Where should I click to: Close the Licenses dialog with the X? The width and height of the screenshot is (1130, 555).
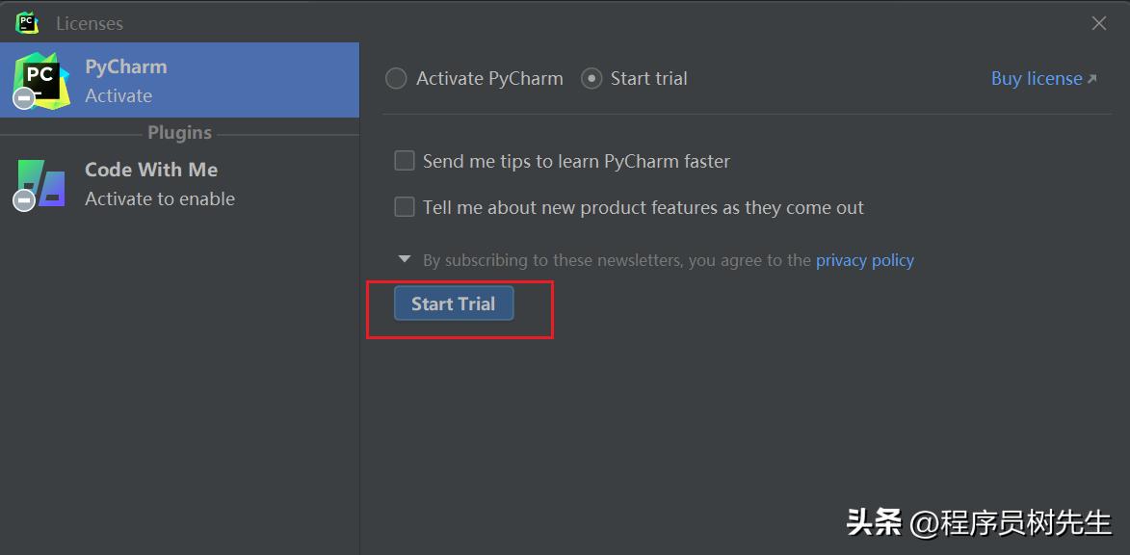click(x=1099, y=23)
